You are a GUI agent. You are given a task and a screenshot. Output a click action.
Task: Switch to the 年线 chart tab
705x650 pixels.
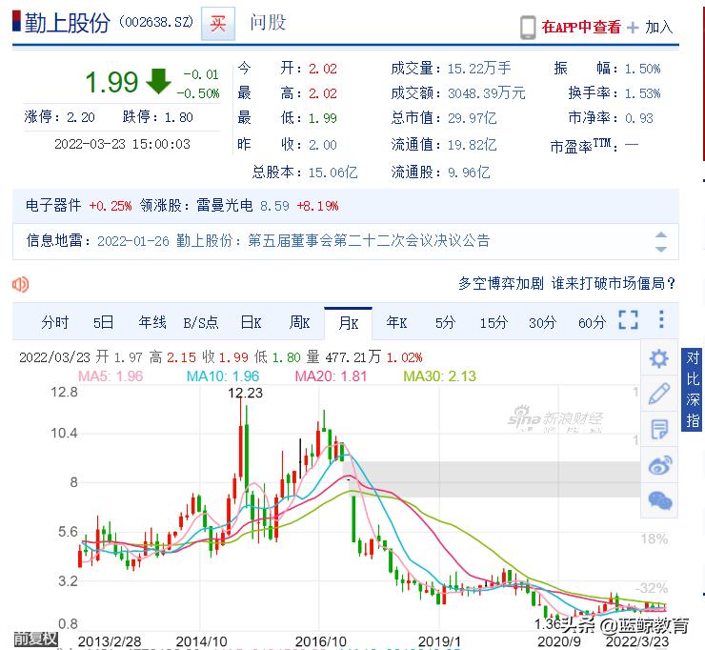(152, 322)
